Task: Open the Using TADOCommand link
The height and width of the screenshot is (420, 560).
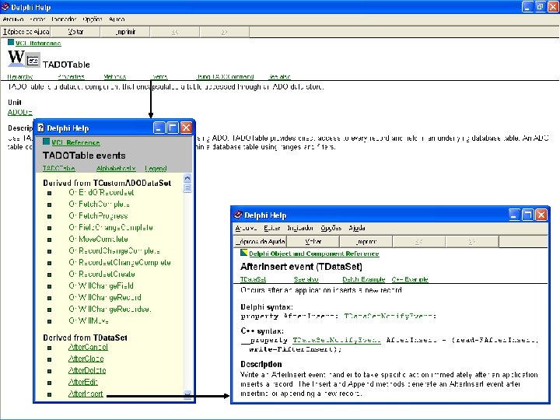Action: [225, 76]
